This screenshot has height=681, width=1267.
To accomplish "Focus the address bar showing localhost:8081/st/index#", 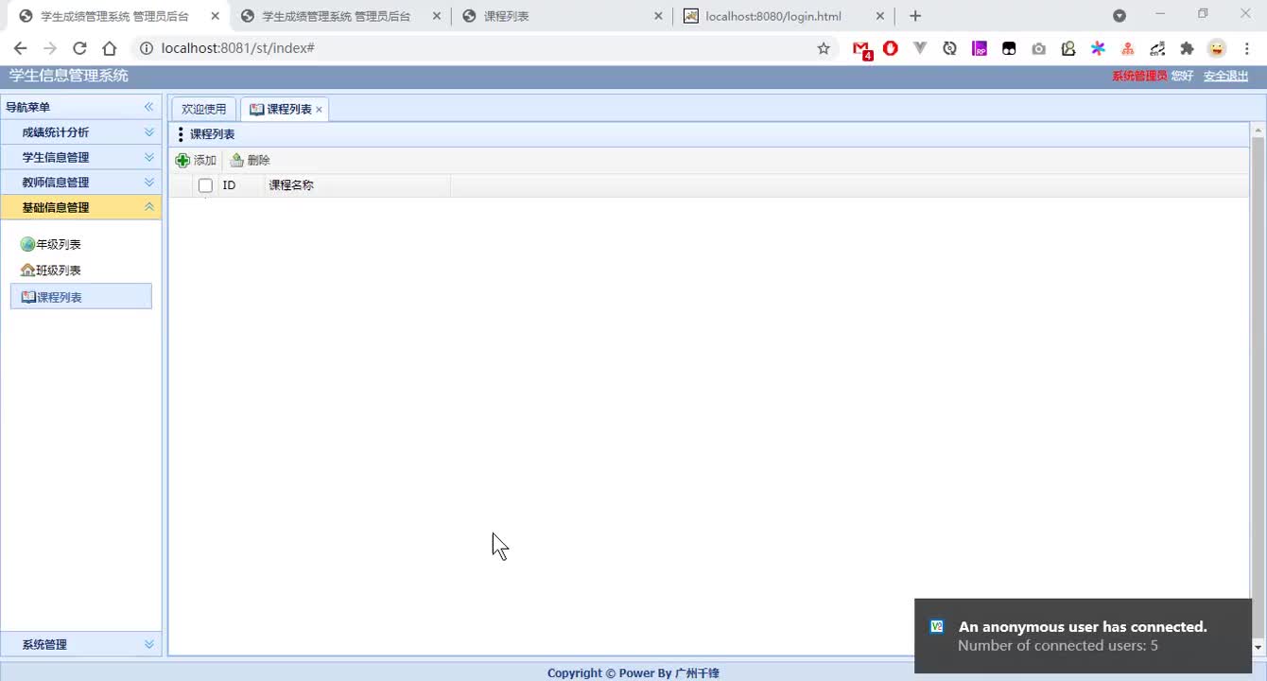I will coord(482,48).
